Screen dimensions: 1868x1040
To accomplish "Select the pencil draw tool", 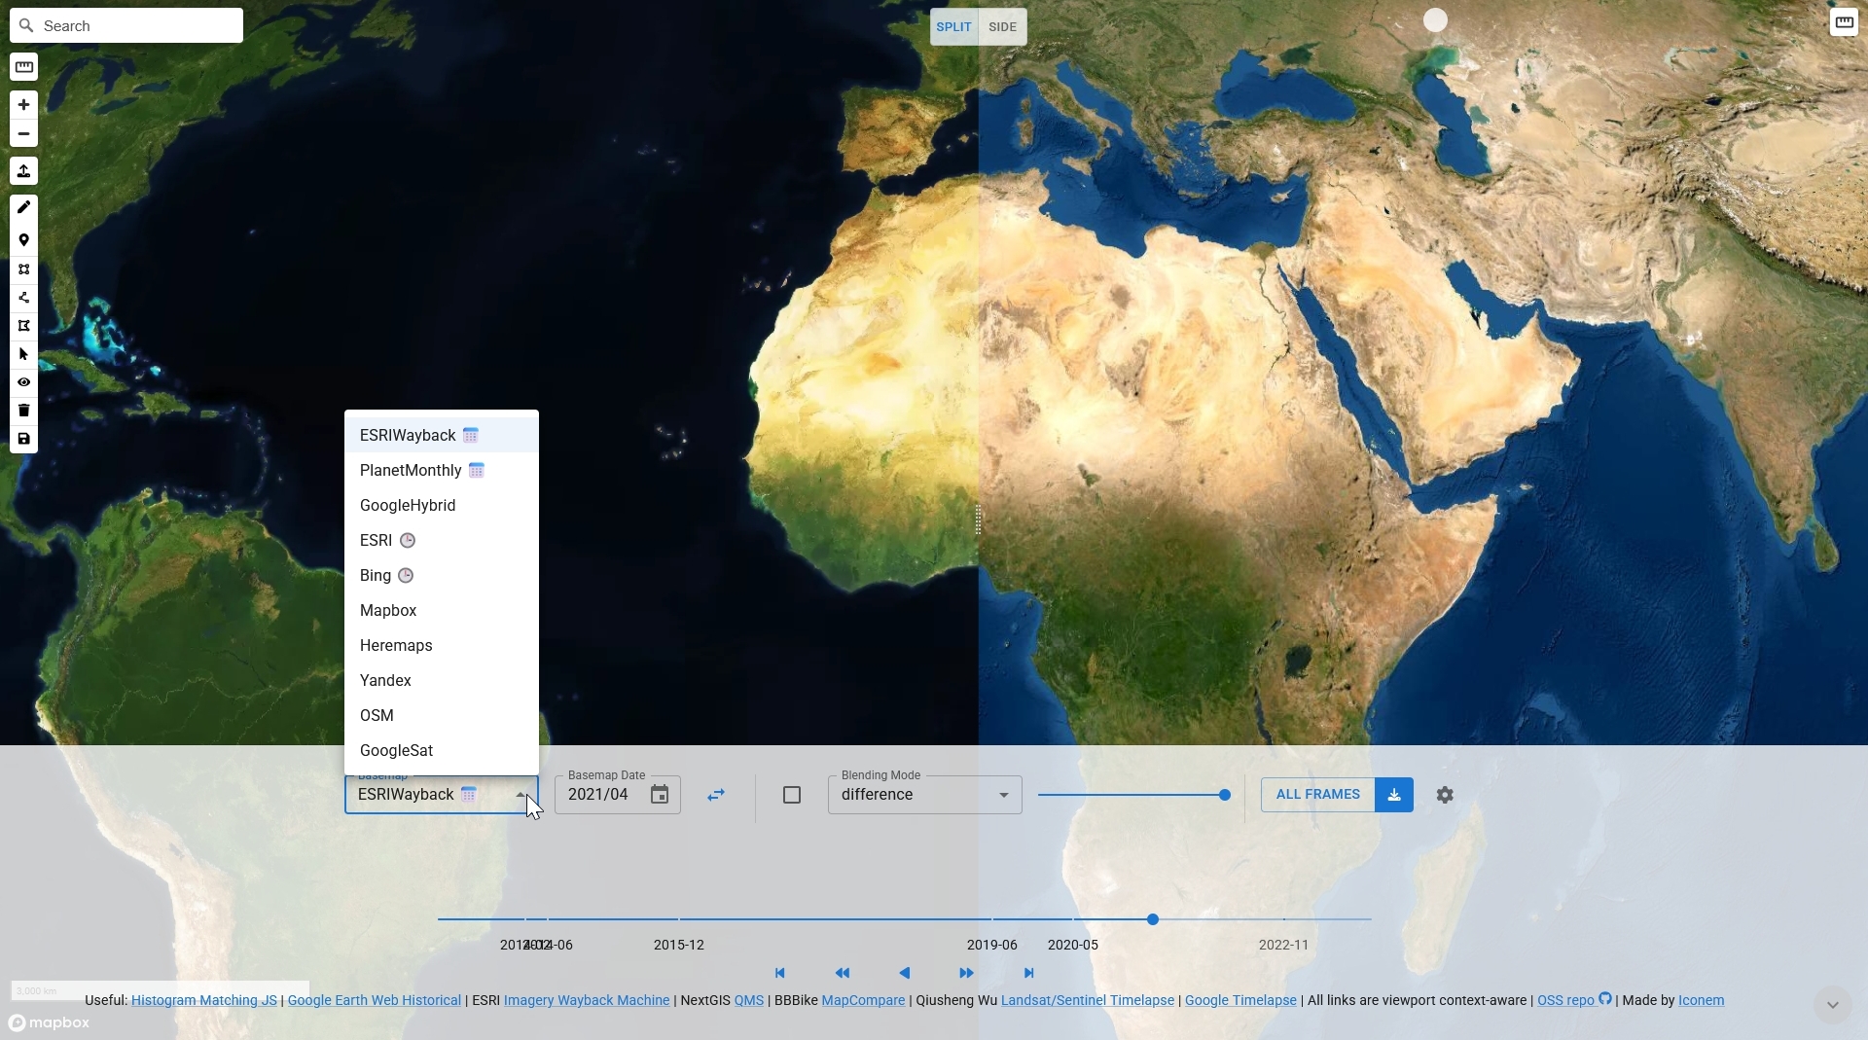I will tap(23, 207).
